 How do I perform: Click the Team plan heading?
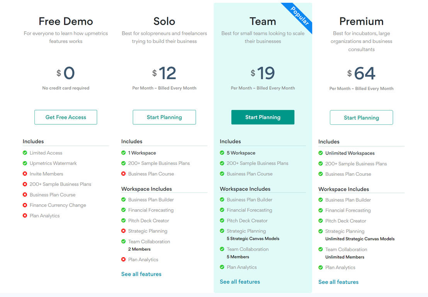point(263,21)
